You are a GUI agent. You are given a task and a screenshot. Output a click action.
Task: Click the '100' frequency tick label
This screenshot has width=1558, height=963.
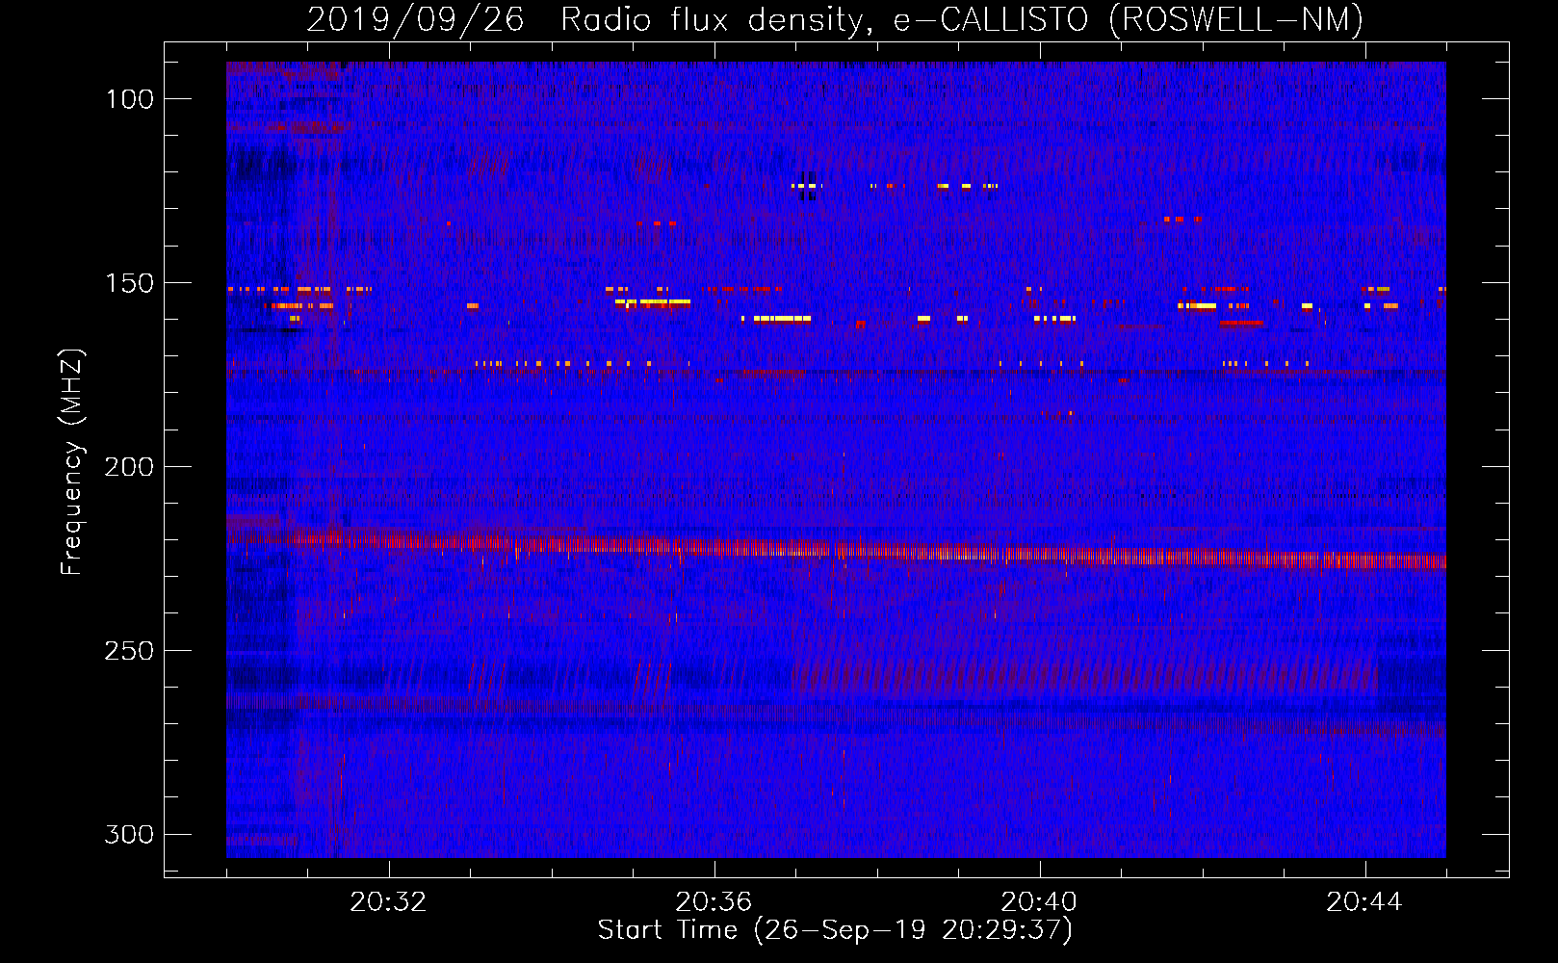point(129,99)
